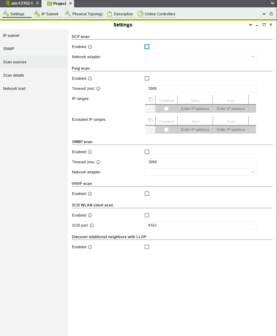Click the Settings gear icon in toolbar
The width and height of the screenshot is (277, 336).
click(x=6, y=14)
